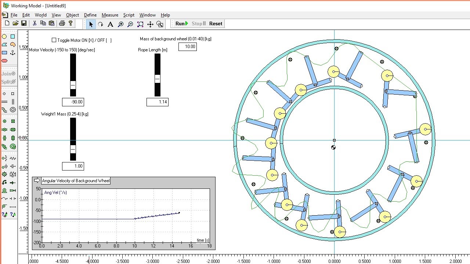
Task: Select the Square body tool
Action: (x=13, y=37)
